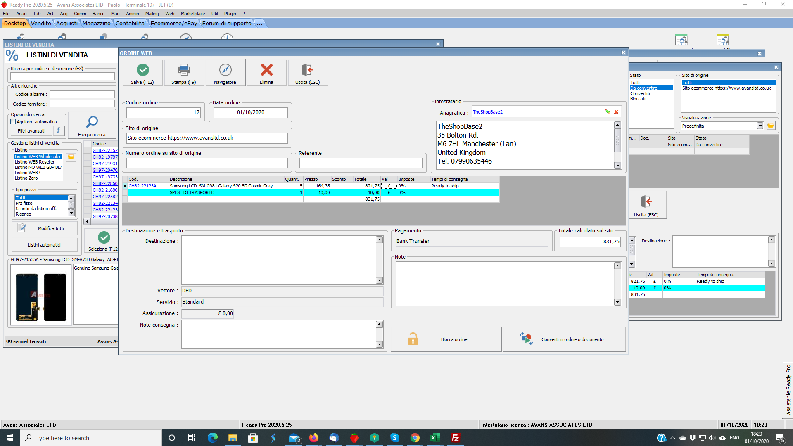Open code GH82-22152 in Listini list
This screenshot has width=793, height=446.
[105, 150]
